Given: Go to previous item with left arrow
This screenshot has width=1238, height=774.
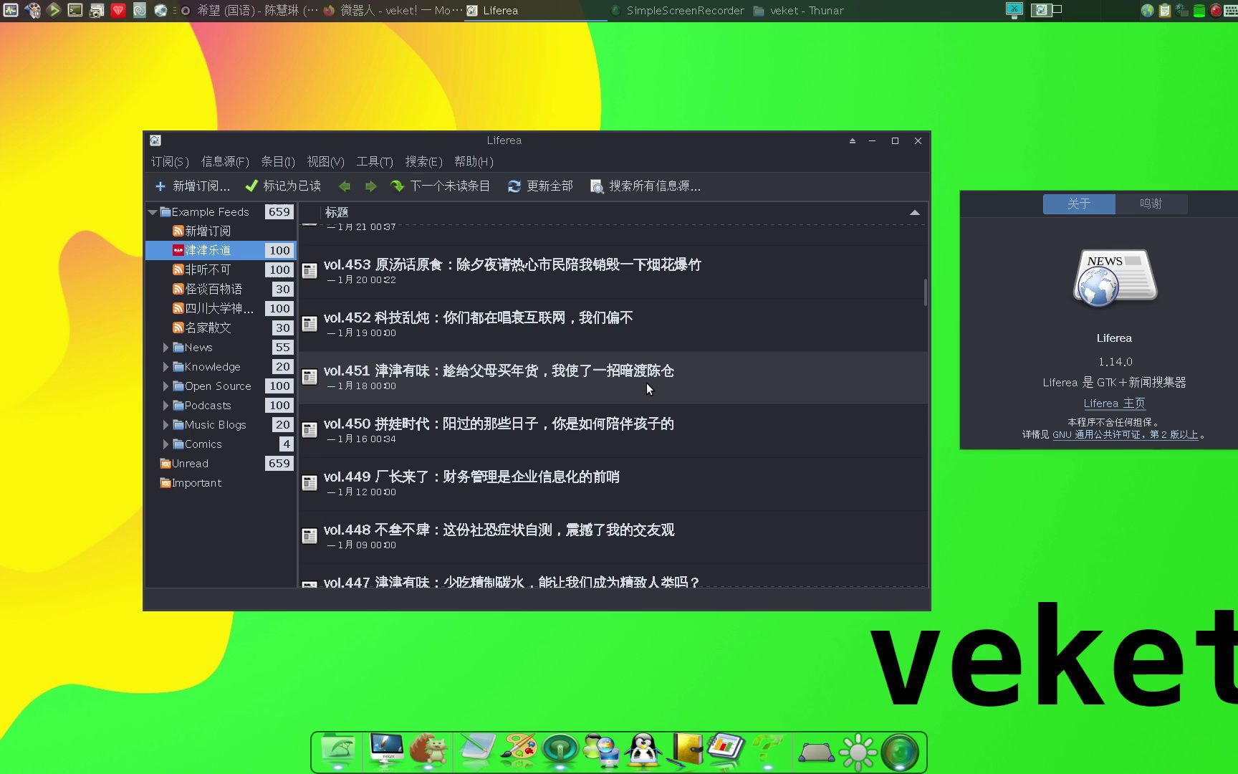Looking at the screenshot, I should [345, 186].
